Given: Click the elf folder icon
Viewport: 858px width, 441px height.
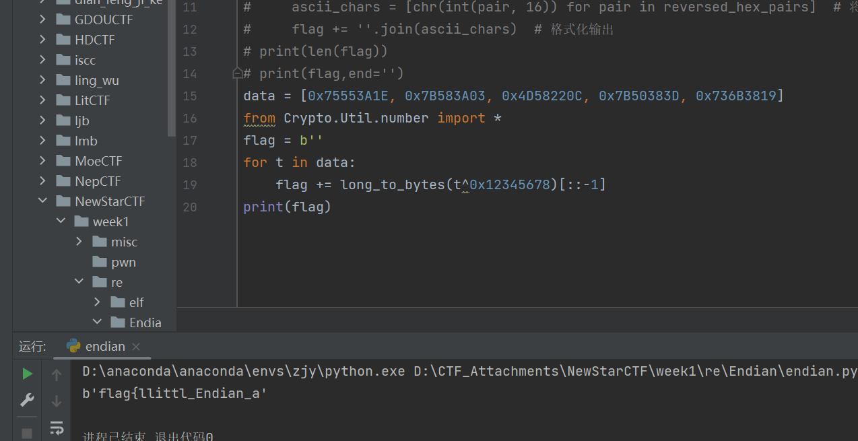Looking at the screenshot, I should click(118, 302).
